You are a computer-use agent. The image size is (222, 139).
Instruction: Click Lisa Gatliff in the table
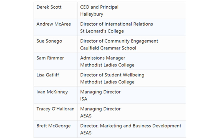[x=48, y=75]
